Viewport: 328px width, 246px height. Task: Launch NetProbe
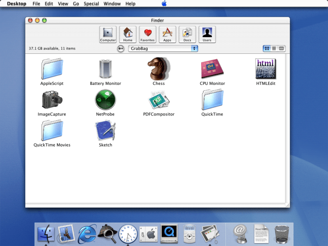pyautogui.click(x=105, y=100)
